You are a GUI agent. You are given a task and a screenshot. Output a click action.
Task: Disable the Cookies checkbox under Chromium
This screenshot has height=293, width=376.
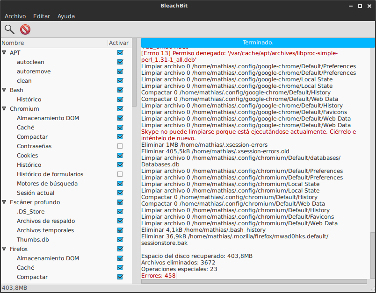pyautogui.click(x=120, y=156)
